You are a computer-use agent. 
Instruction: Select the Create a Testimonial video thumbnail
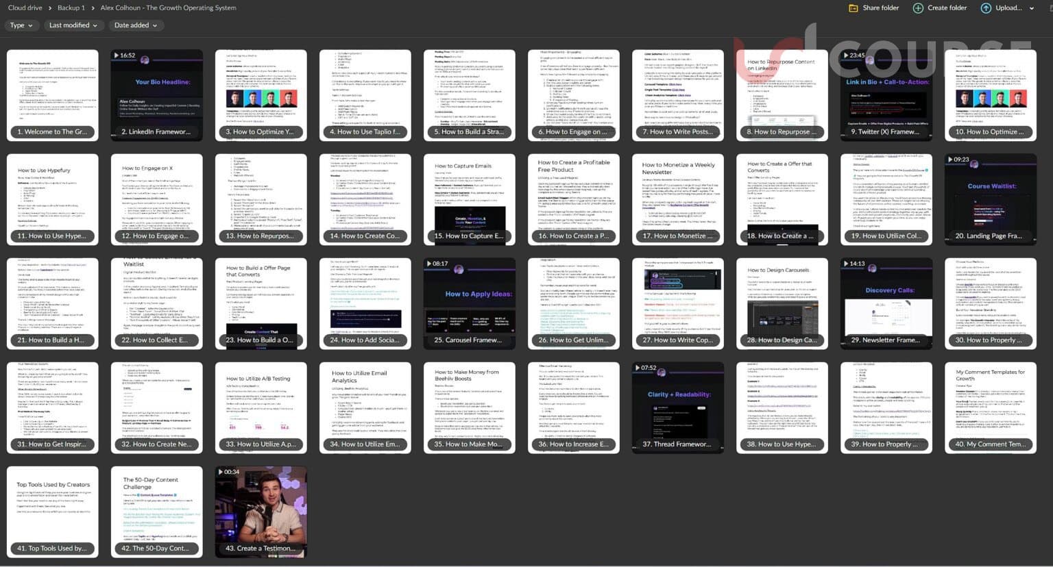(261, 511)
